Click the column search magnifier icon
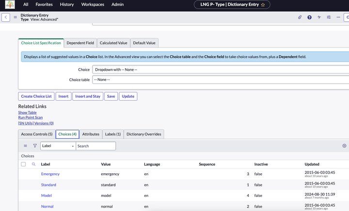The image size is (349, 211). click(x=33, y=164)
